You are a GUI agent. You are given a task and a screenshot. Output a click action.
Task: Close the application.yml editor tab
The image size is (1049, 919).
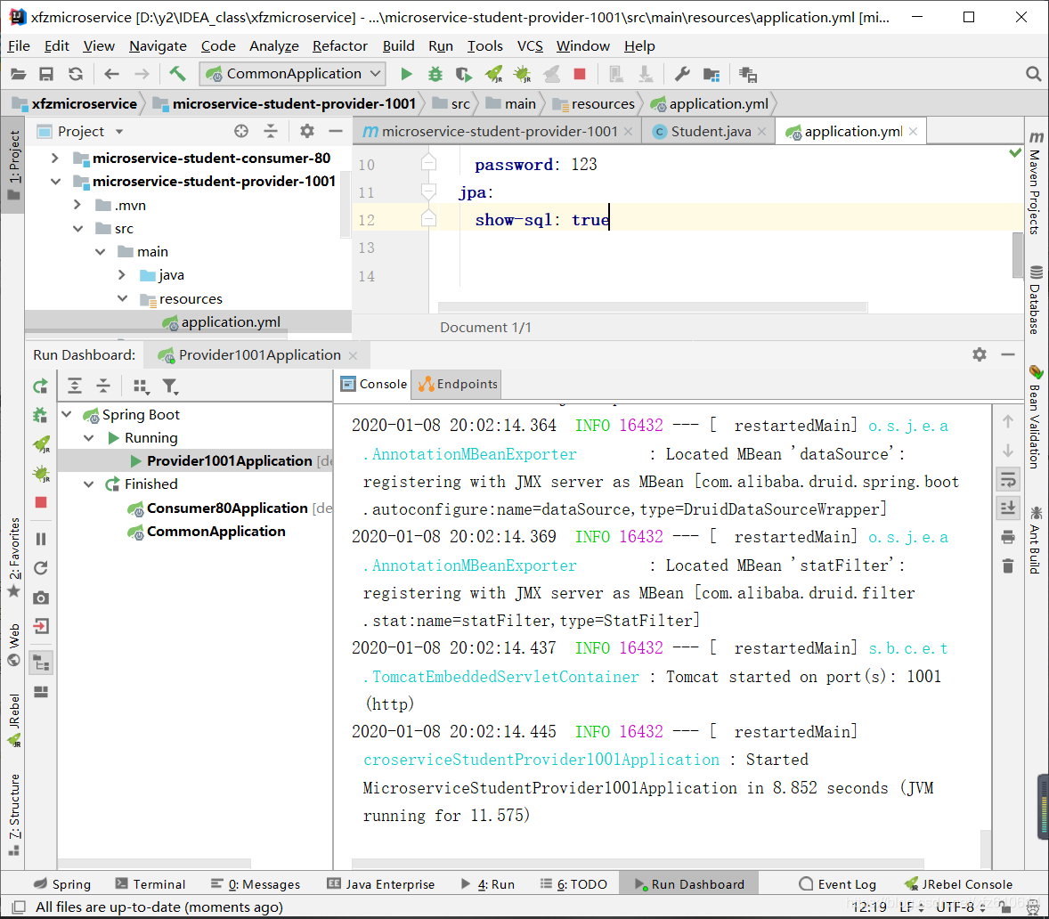click(x=914, y=132)
